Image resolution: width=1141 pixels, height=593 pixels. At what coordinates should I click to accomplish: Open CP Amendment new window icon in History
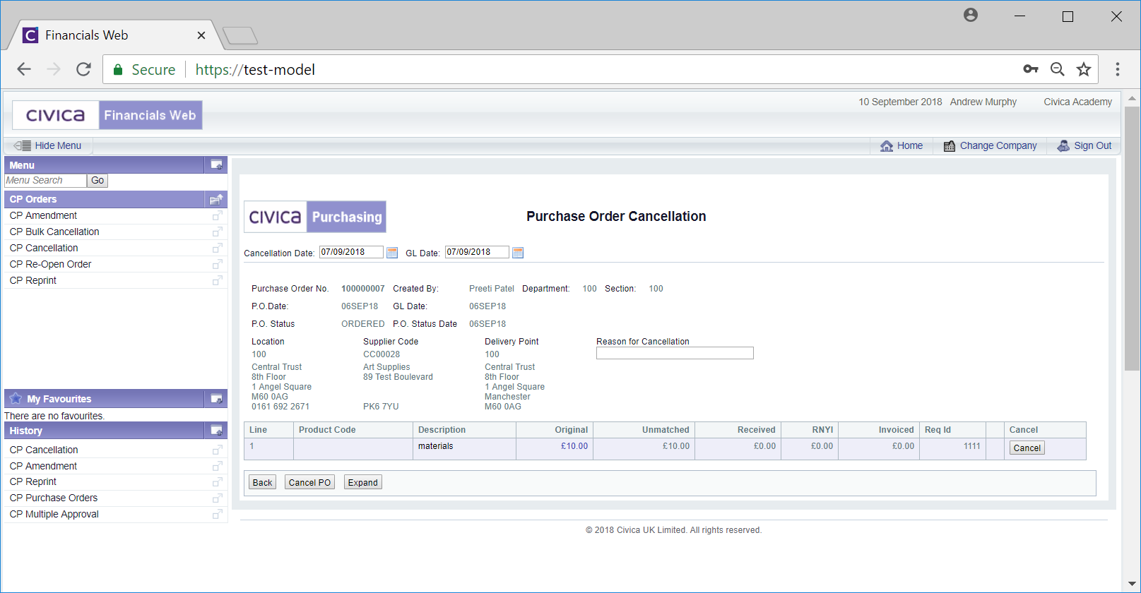point(218,466)
